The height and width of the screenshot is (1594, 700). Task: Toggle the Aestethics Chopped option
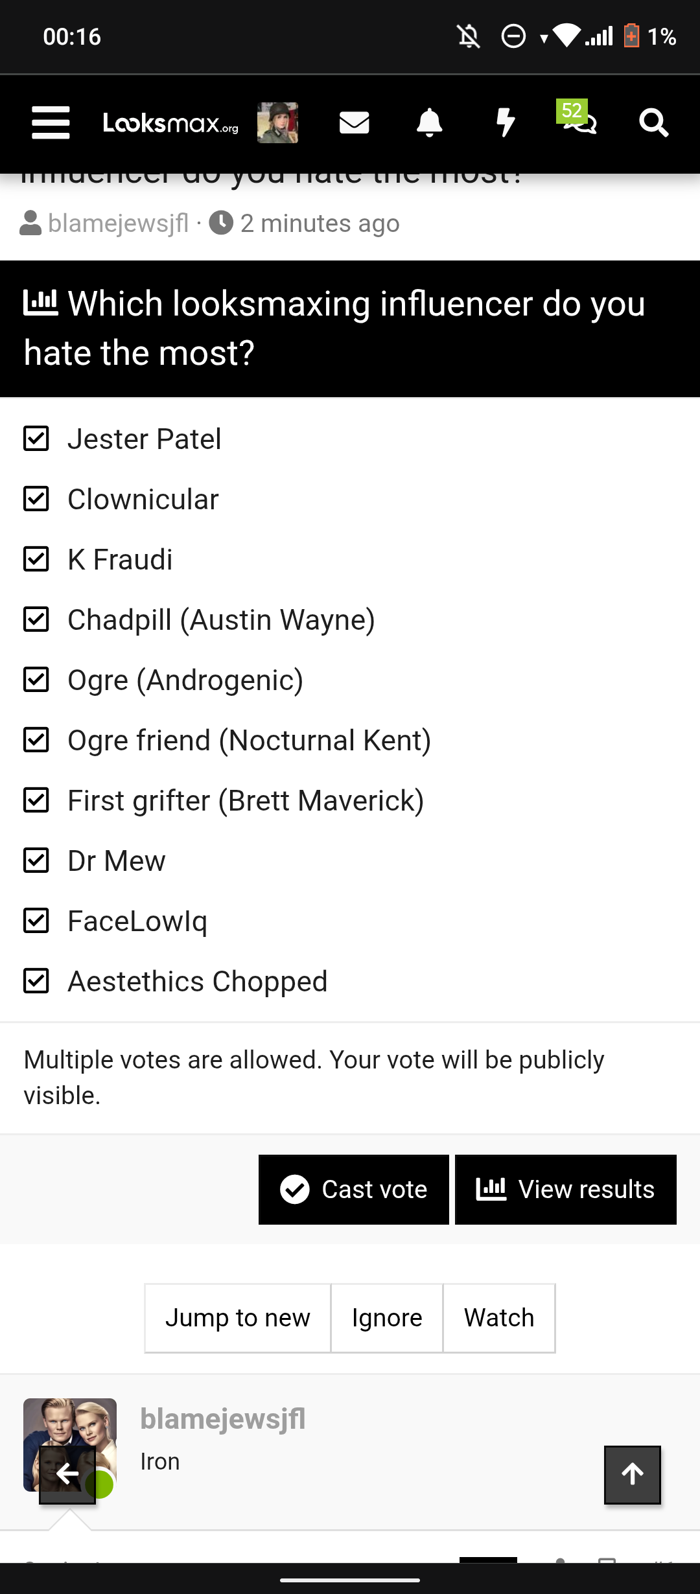(36, 981)
